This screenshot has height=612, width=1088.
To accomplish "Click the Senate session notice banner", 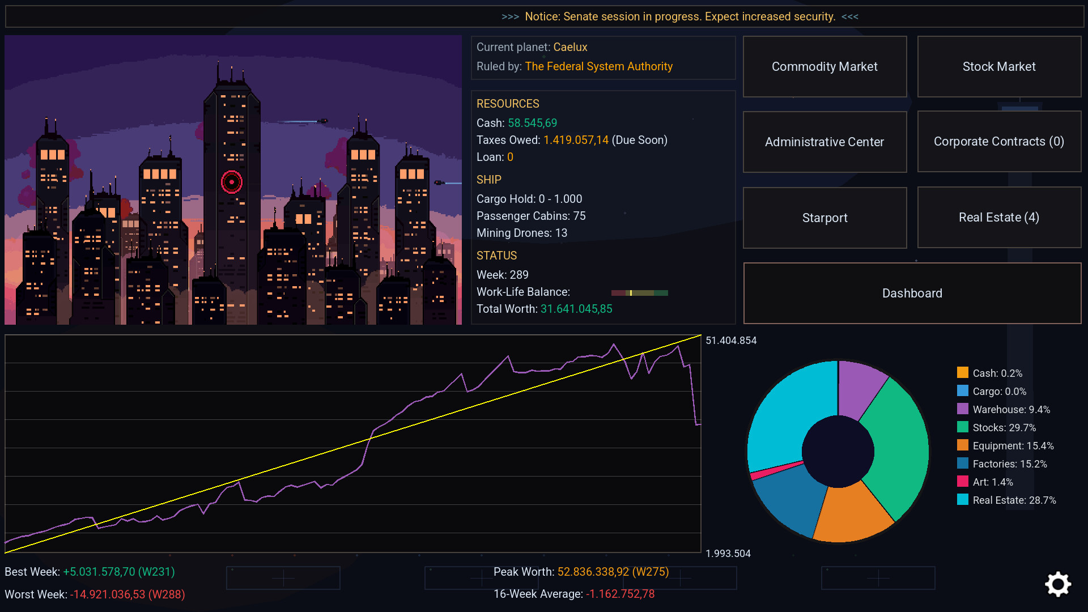I will click(679, 16).
